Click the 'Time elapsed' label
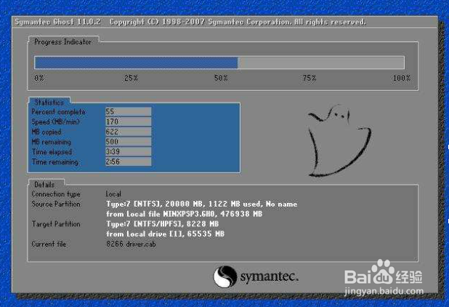 (52, 152)
